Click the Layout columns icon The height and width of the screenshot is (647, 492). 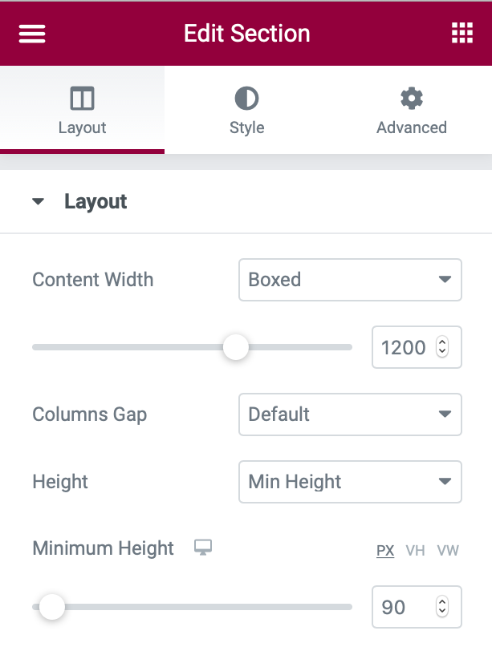coord(83,99)
